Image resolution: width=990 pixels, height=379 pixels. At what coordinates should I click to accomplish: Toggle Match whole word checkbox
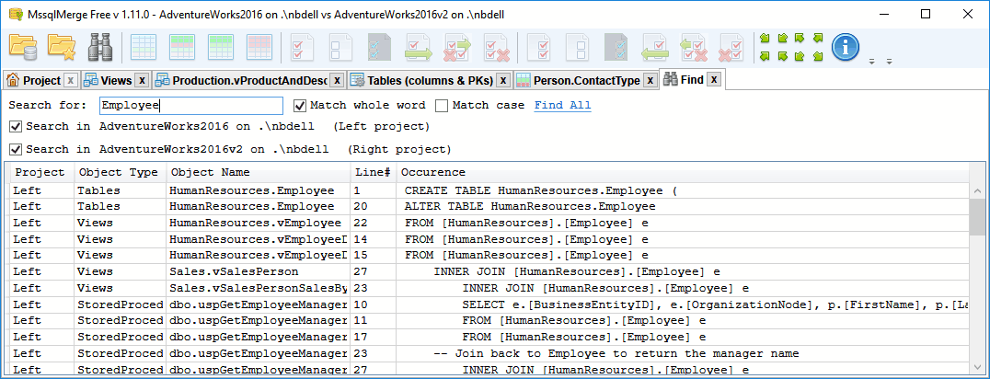(300, 106)
